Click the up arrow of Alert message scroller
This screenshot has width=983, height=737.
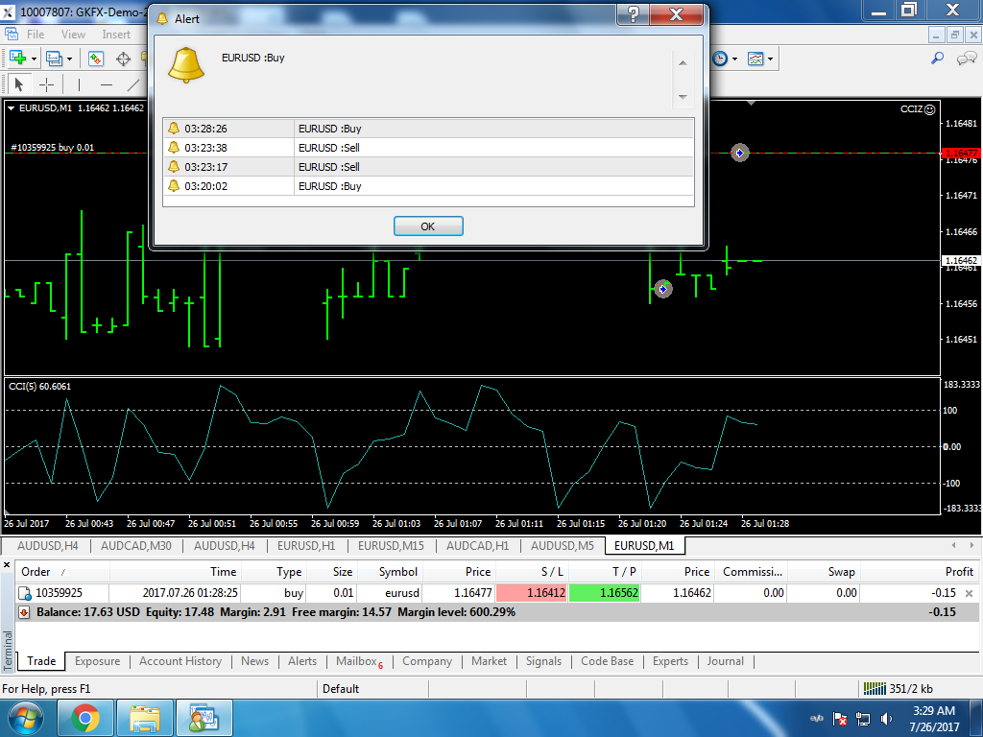(683, 62)
